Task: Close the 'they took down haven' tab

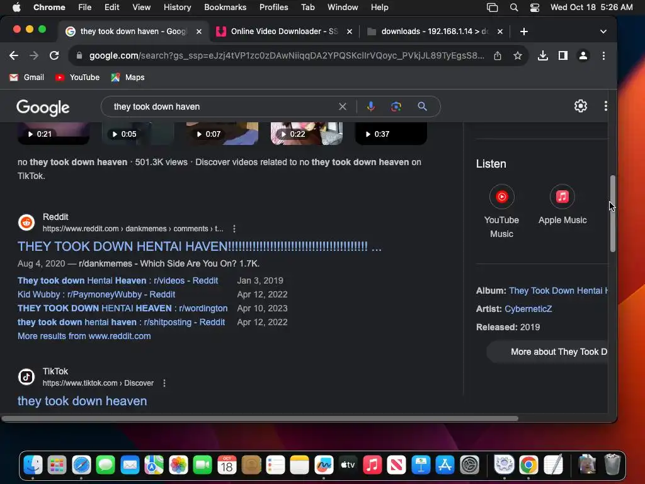Action: coord(199,32)
